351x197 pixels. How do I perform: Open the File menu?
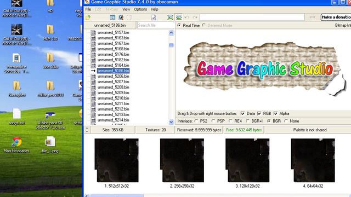pyautogui.click(x=88, y=9)
